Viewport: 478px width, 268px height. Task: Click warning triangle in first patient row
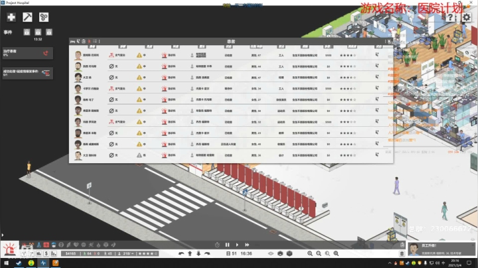click(x=139, y=55)
